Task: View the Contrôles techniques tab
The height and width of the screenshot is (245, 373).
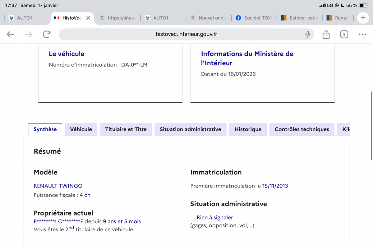Action: click(x=302, y=129)
